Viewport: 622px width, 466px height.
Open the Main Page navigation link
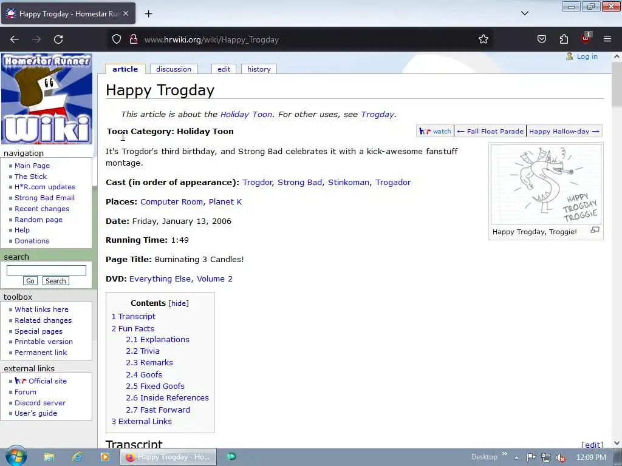pos(32,166)
